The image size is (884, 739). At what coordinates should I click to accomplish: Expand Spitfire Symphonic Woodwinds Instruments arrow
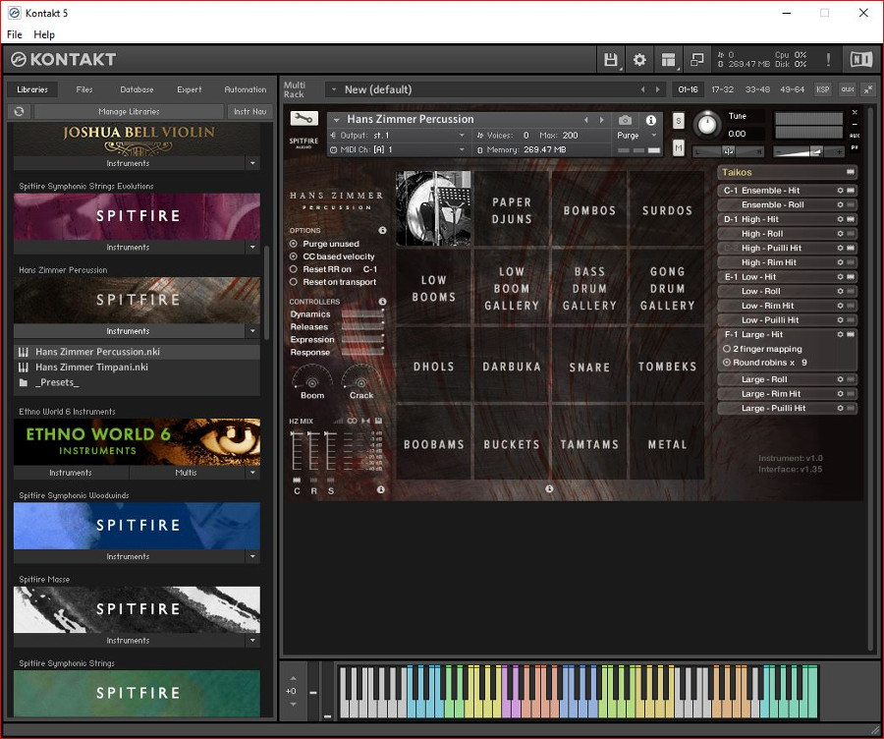[252, 556]
